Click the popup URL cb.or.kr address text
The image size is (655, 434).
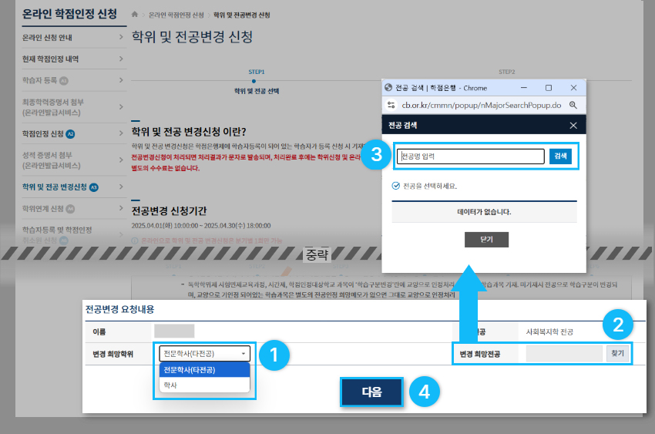click(481, 106)
